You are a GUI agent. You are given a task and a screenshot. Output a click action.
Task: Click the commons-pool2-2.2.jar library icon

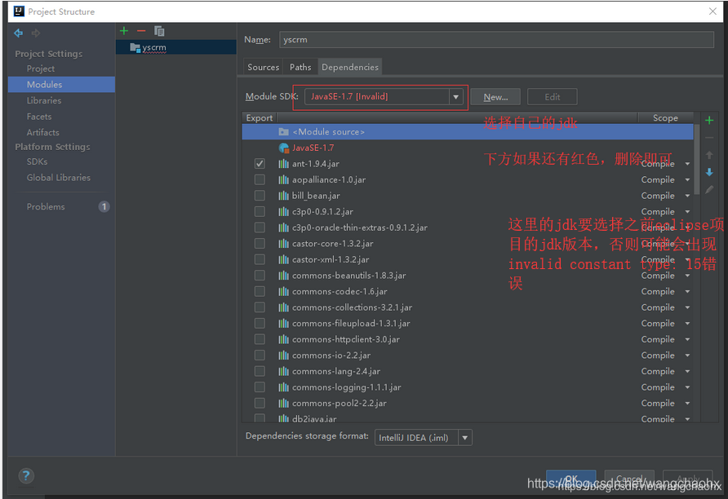coord(284,403)
